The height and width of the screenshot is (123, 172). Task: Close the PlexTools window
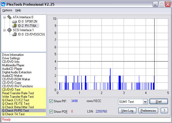pyautogui.click(x=168, y=4)
